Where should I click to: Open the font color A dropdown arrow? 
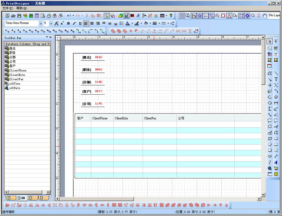click(132, 23)
